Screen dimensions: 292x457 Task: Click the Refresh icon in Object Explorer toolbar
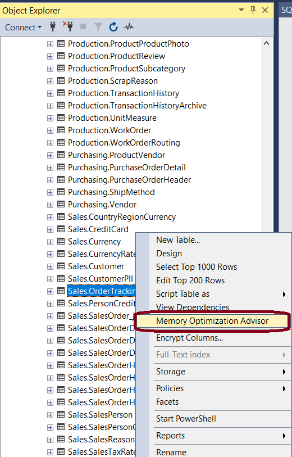[113, 27]
